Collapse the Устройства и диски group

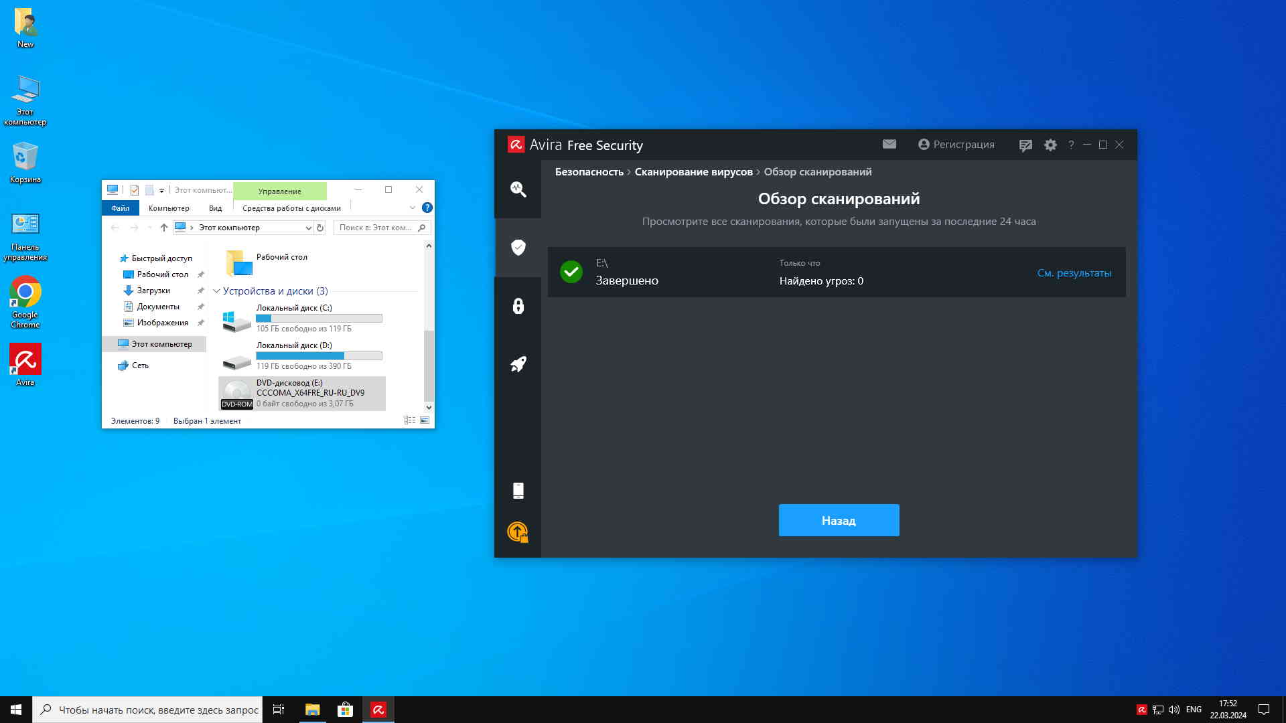[216, 291]
